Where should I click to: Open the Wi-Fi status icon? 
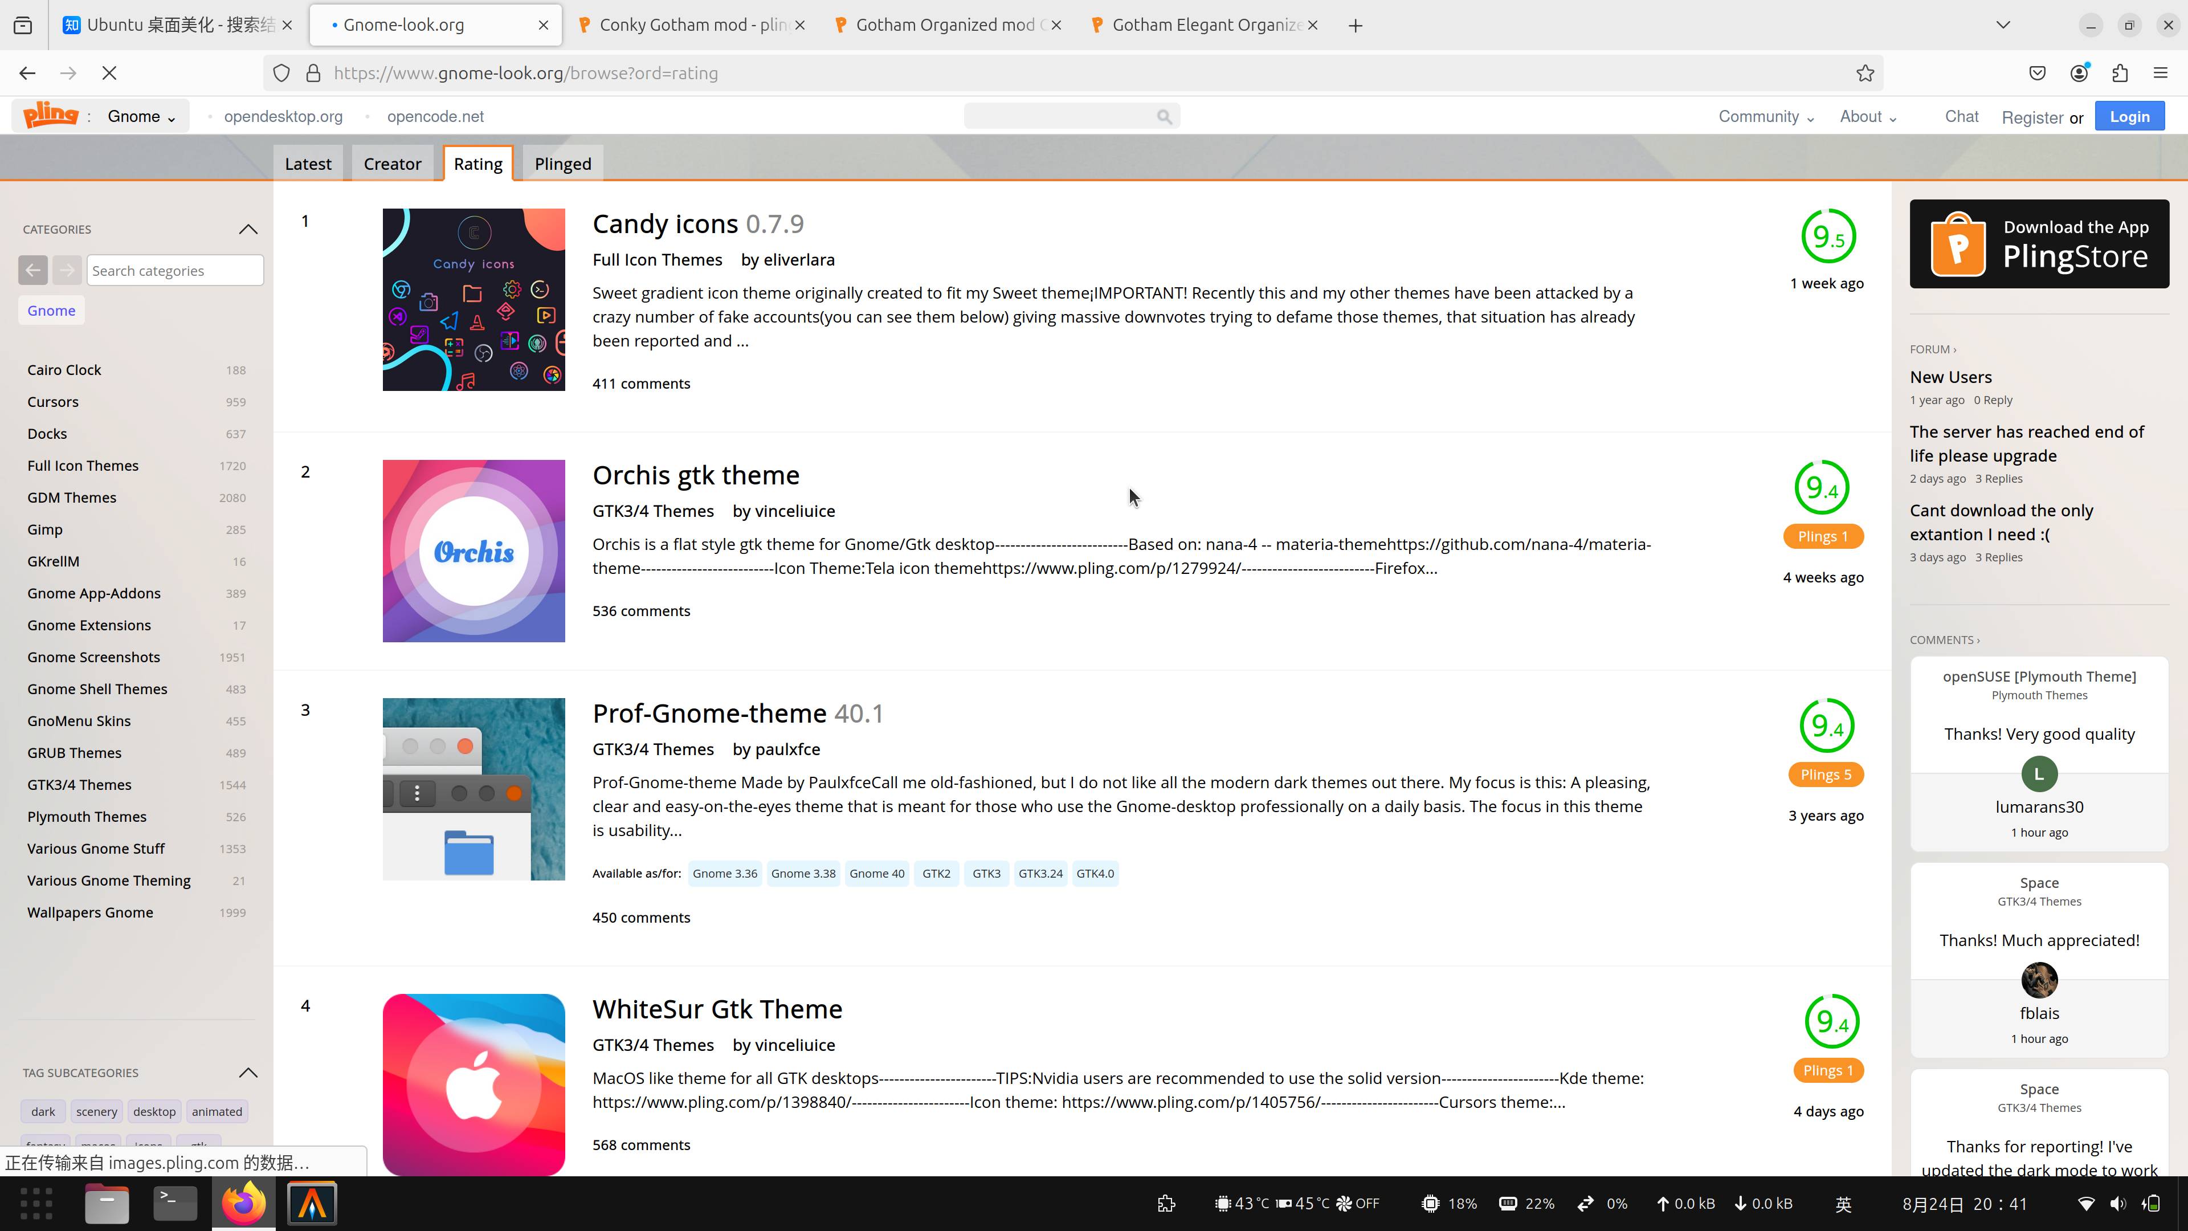[x=2086, y=1203]
